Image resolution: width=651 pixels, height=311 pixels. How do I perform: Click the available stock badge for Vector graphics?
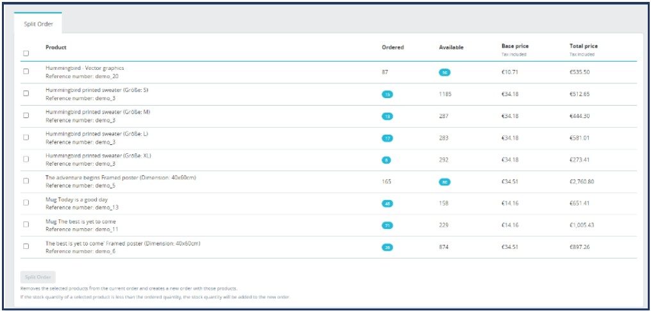tap(444, 72)
